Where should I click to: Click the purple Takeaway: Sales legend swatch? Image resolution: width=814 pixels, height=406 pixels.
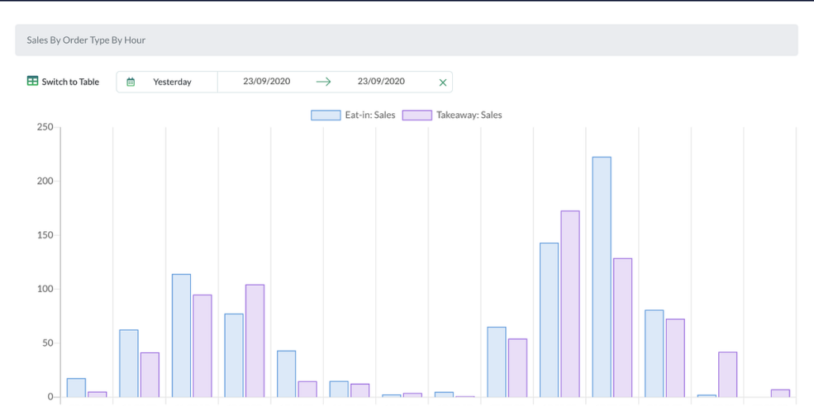[x=417, y=116]
